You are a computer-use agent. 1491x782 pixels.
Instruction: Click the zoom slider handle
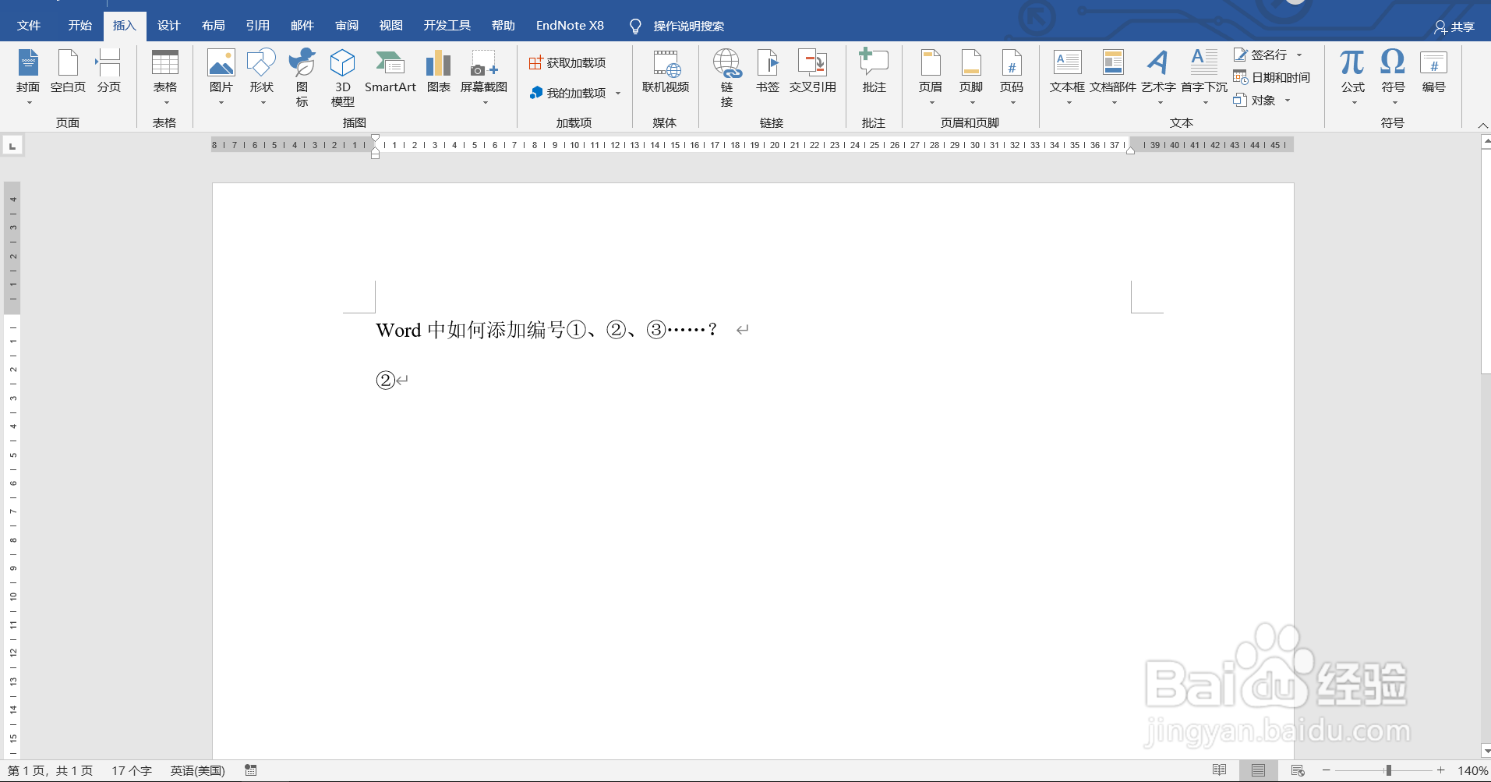point(1388,770)
